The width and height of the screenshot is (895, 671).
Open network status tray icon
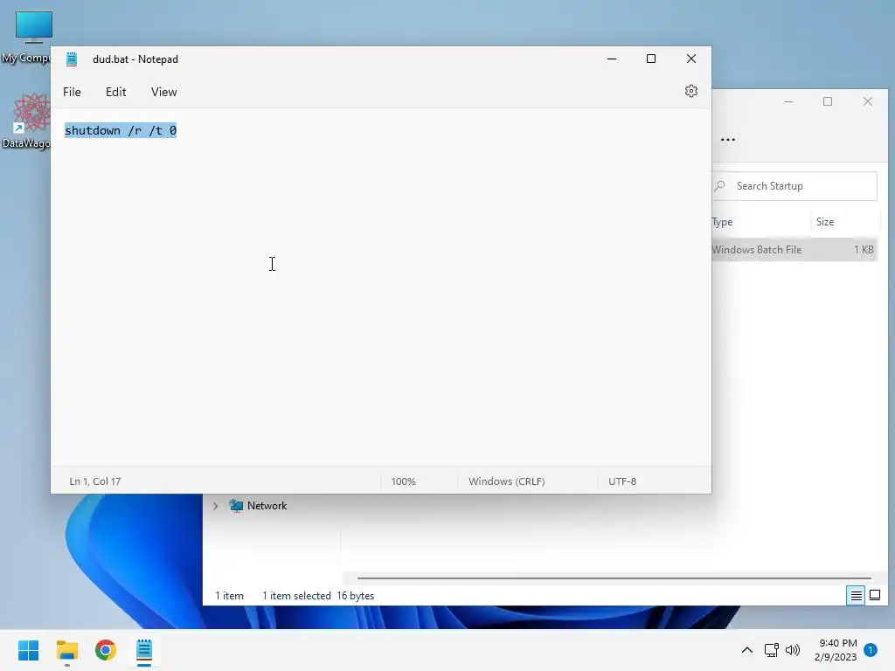coord(771,650)
